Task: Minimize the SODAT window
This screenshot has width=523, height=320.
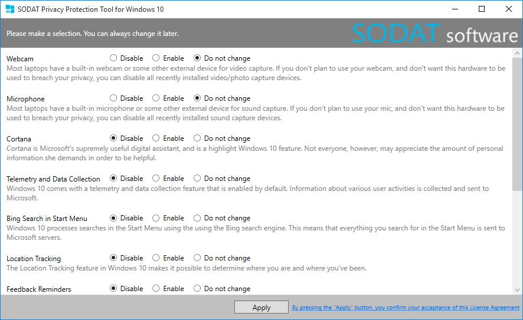Action: pos(455,9)
